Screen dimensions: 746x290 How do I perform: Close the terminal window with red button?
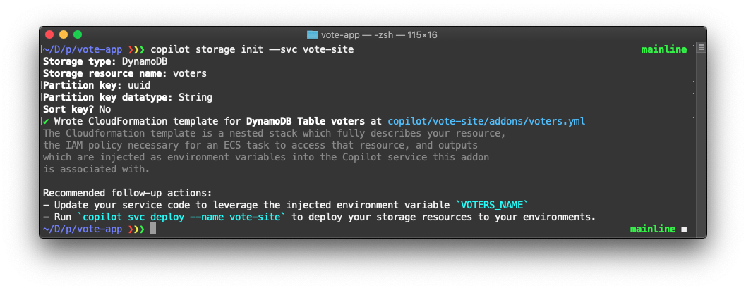point(49,34)
